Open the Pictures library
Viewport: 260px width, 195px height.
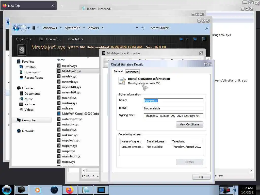click(30, 104)
